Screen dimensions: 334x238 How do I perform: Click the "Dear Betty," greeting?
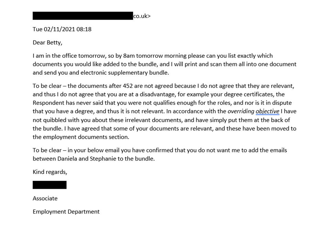point(47,43)
